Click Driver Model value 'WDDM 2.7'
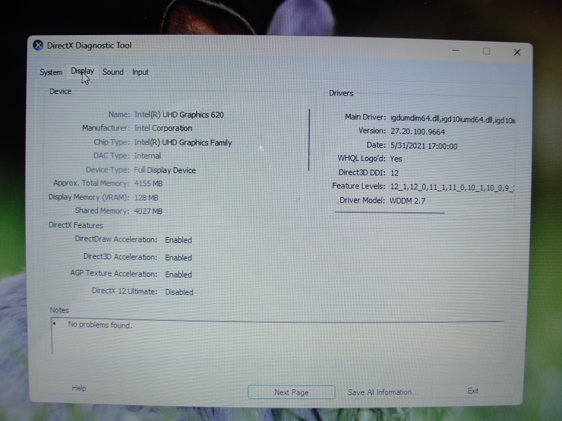The height and width of the screenshot is (421, 562). coord(407,201)
